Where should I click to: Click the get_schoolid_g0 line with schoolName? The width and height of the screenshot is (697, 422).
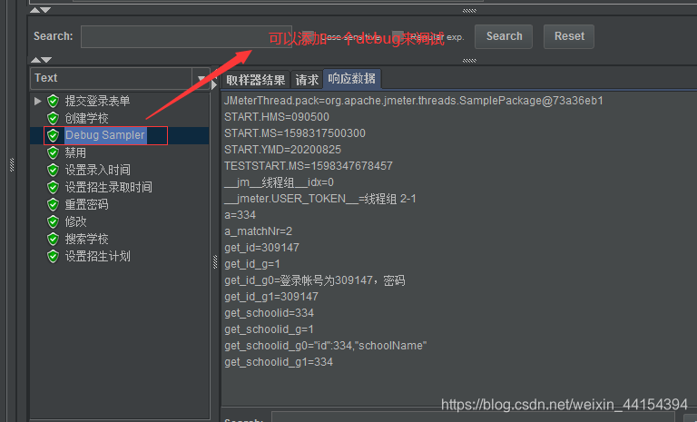pyautogui.click(x=326, y=346)
